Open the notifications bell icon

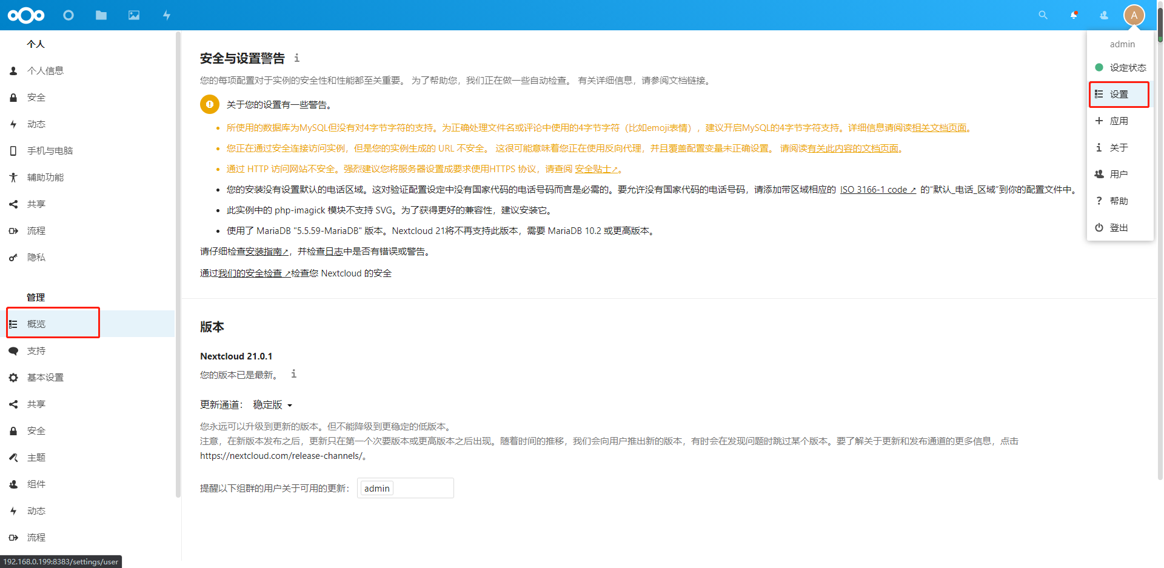pos(1074,15)
